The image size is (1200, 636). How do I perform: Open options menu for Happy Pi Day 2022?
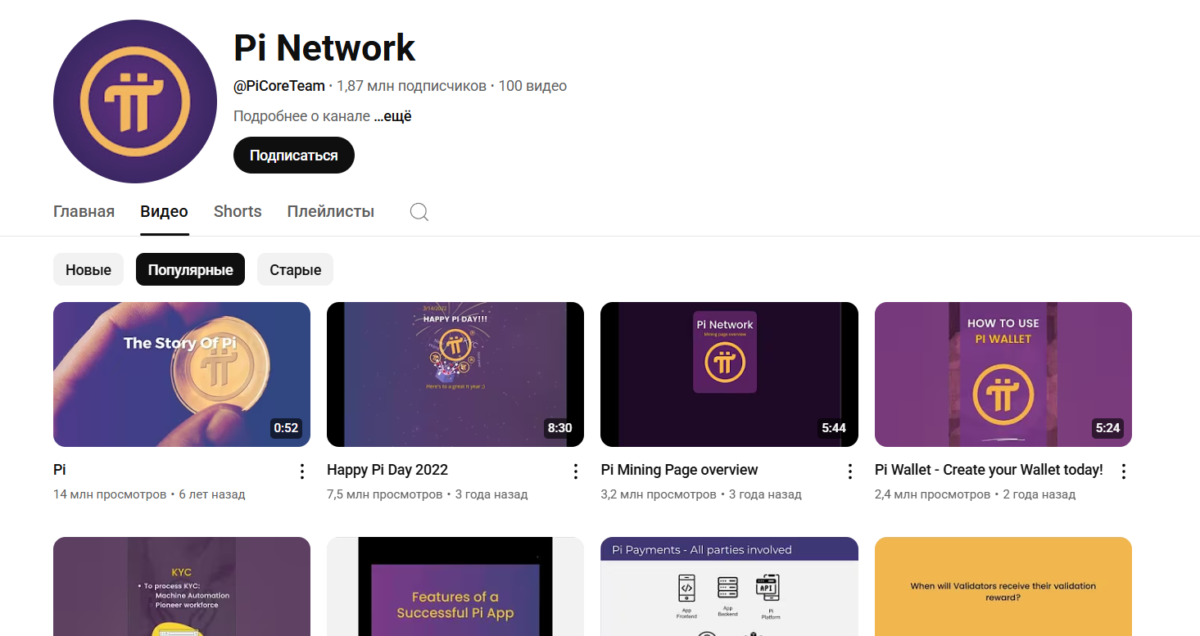pyautogui.click(x=575, y=471)
